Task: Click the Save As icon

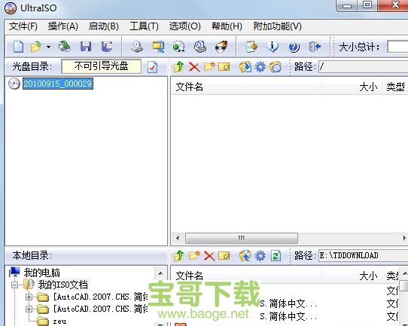Action: [107, 47]
